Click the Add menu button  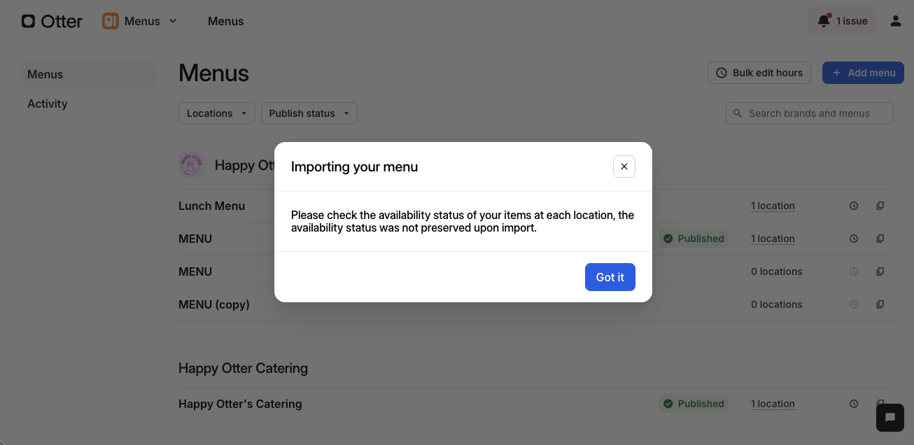(863, 73)
